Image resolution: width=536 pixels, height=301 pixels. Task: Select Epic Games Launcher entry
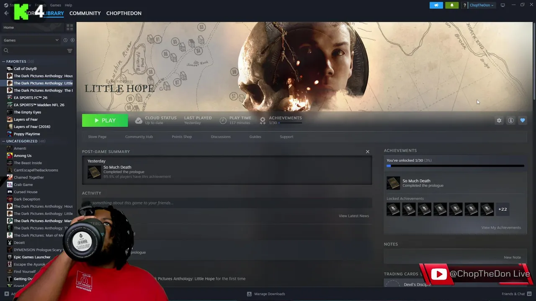pos(32,257)
